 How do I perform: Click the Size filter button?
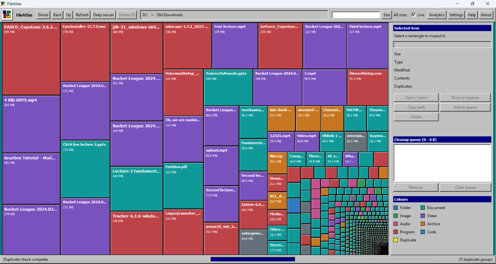coord(387,15)
